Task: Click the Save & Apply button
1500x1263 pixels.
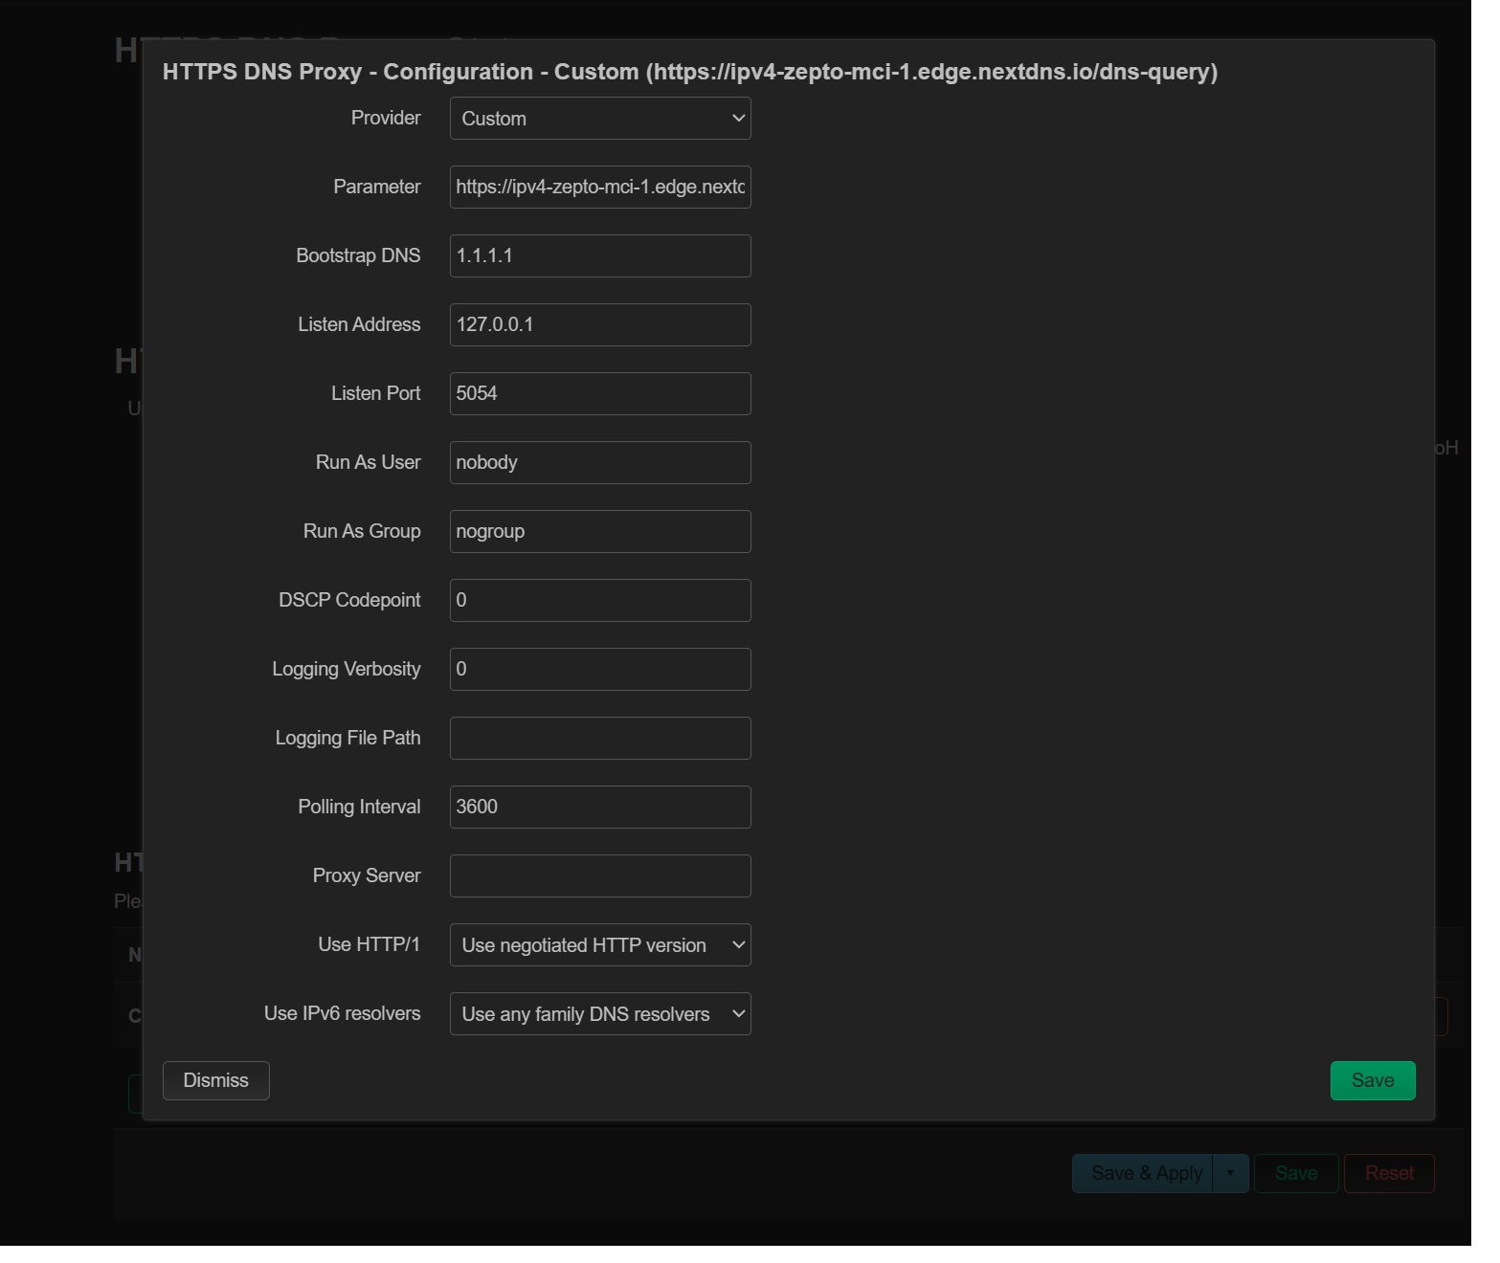Action: click(x=1146, y=1174)
